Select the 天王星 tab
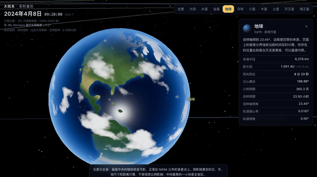317x177 pixels. 289,9
